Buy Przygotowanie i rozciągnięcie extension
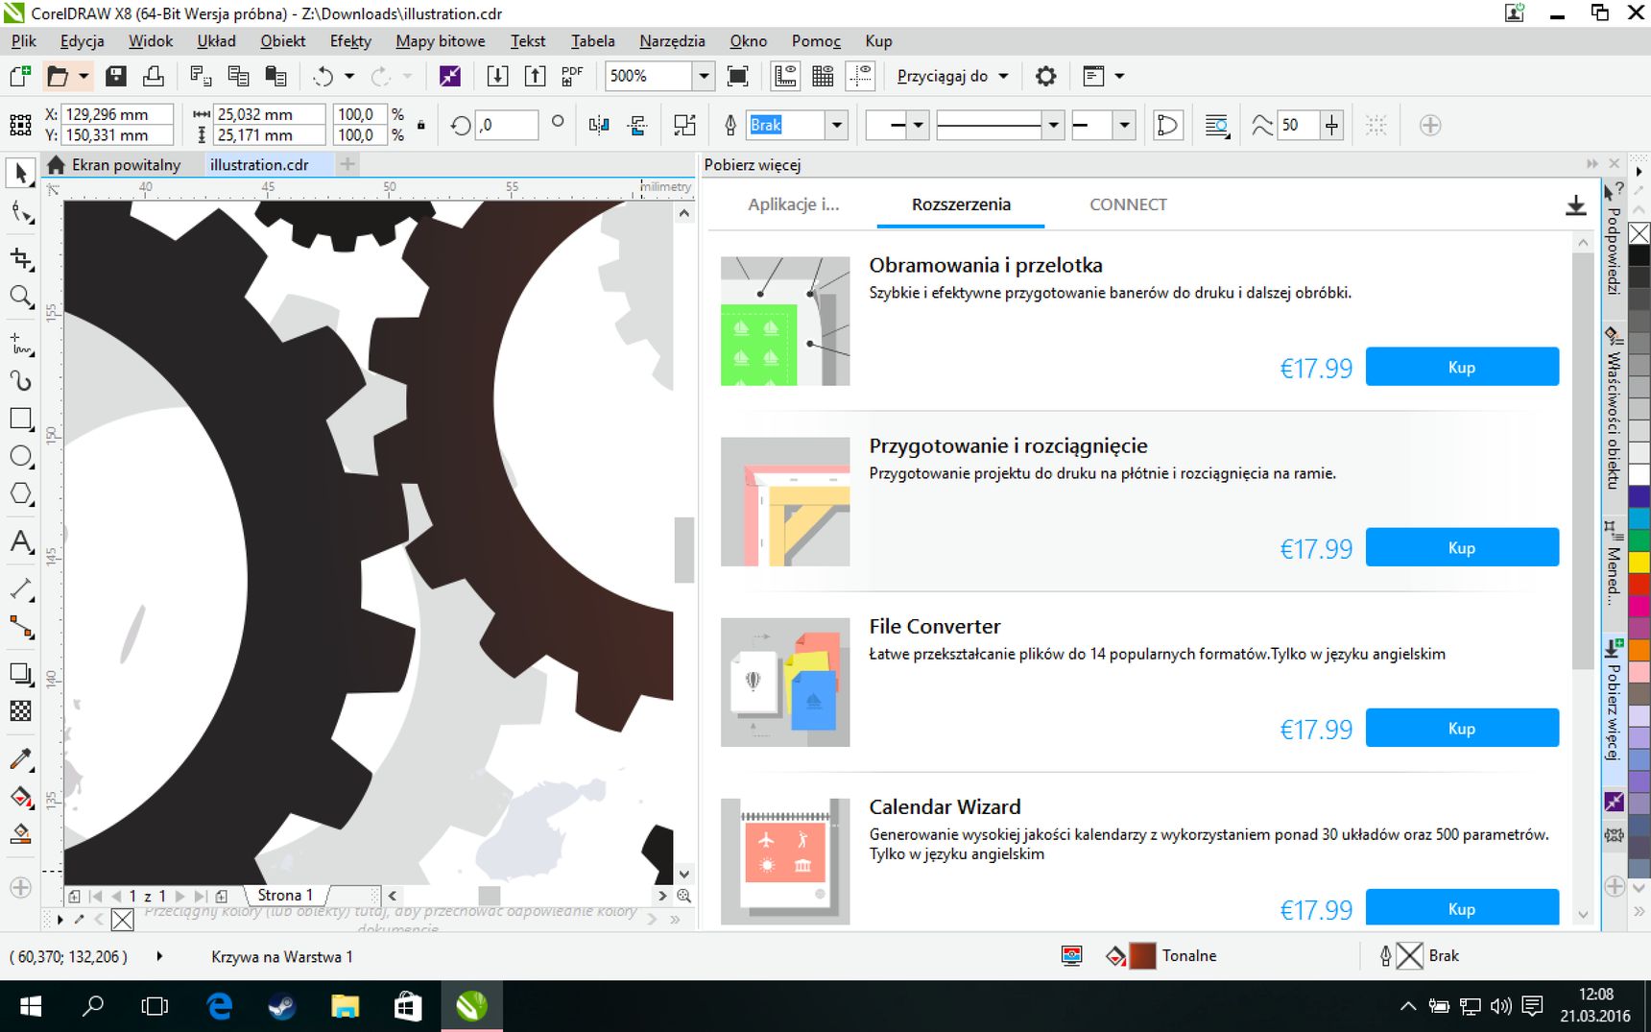 1462,547
